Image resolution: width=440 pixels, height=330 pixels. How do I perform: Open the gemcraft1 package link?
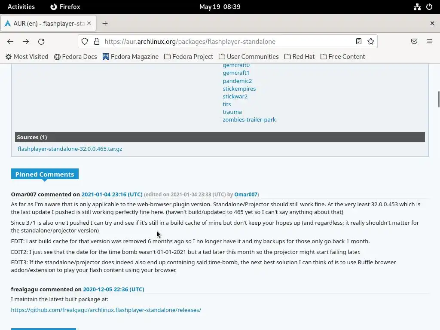pyautogui.click(x=236, y=73)
